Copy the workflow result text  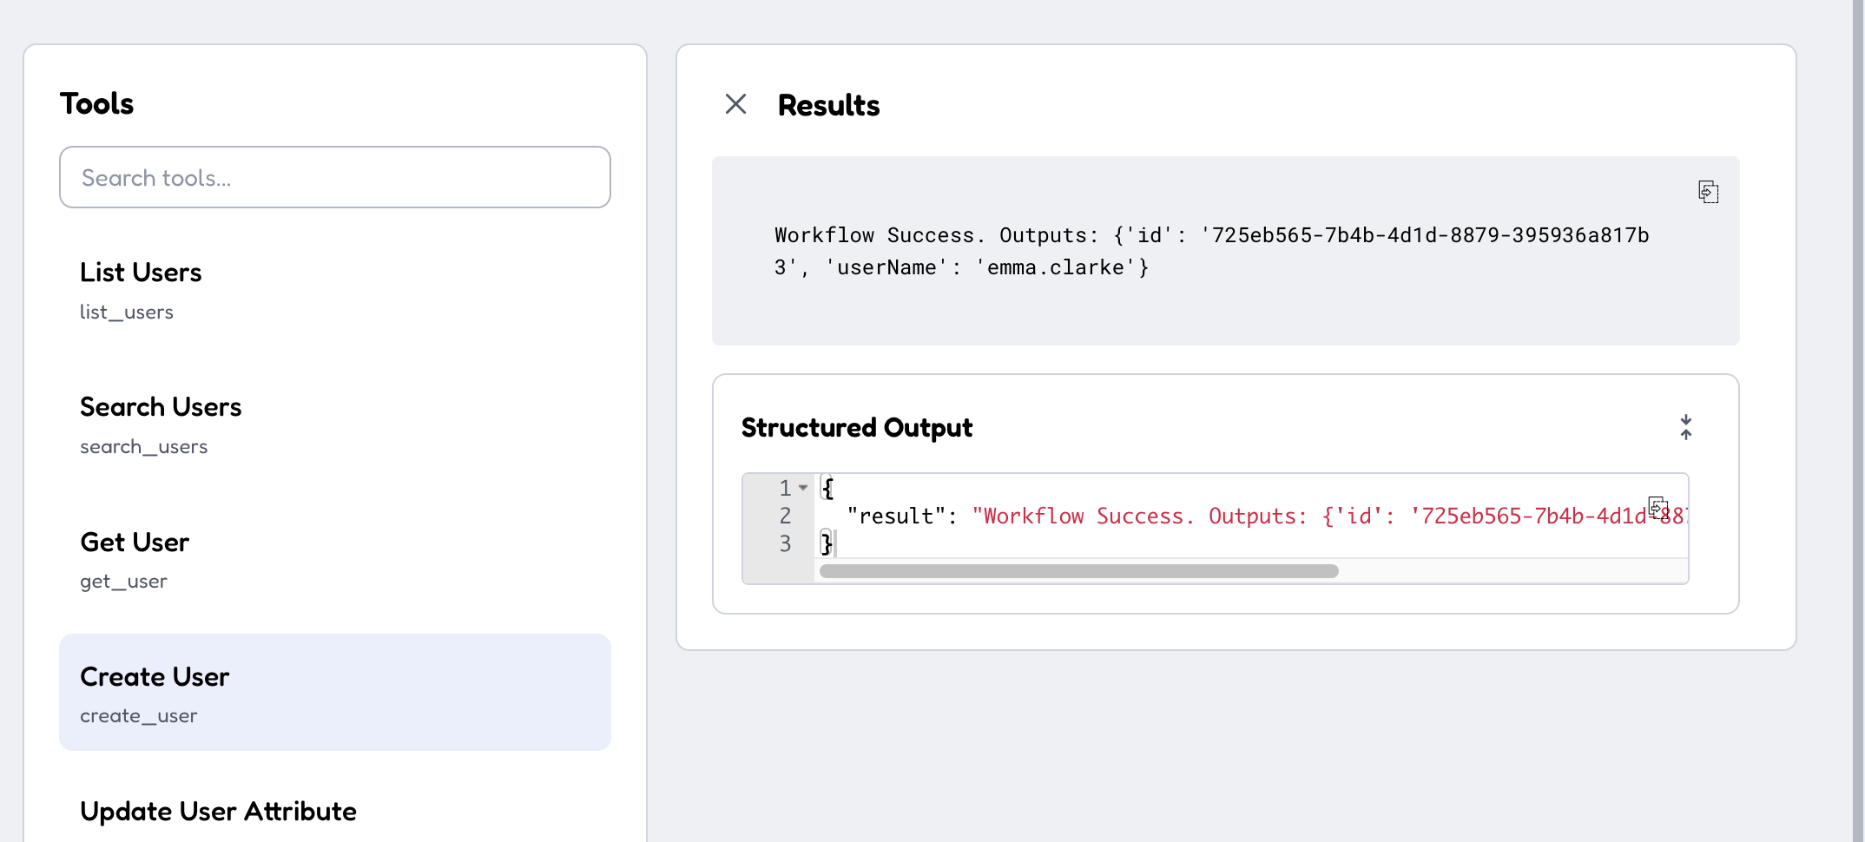pos(1708,192)
